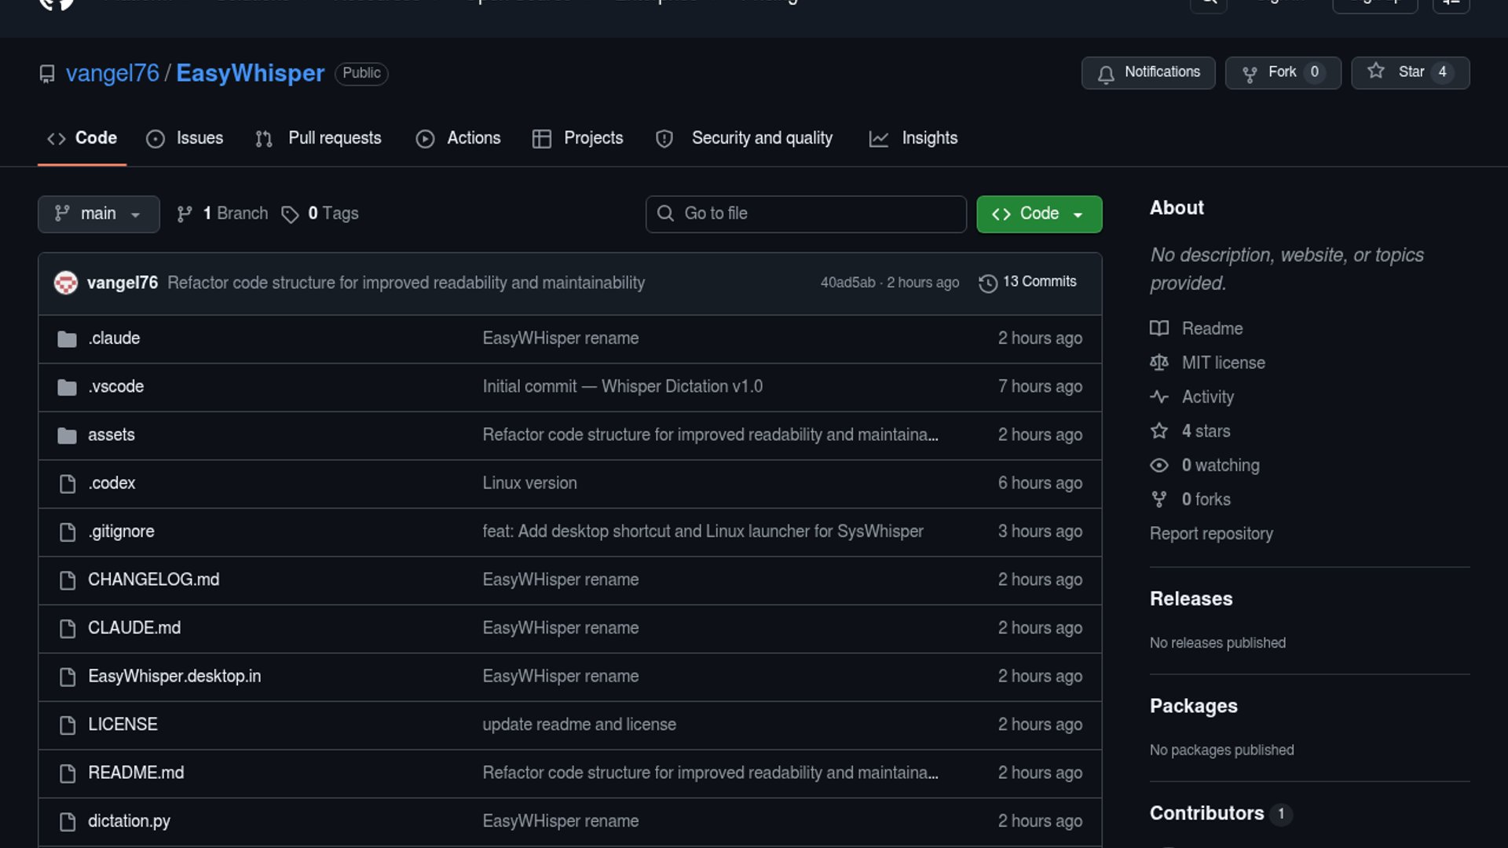Click the Report repository link

1211,534
